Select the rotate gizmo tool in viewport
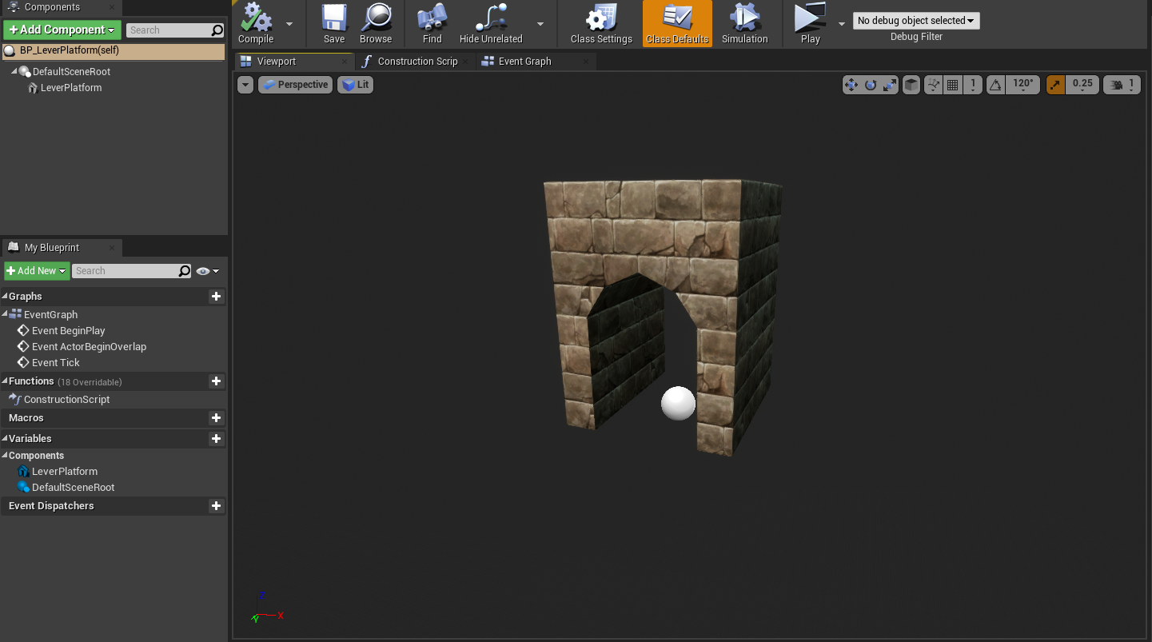This screenshot has height=642, width=1152. coord(871,85)
